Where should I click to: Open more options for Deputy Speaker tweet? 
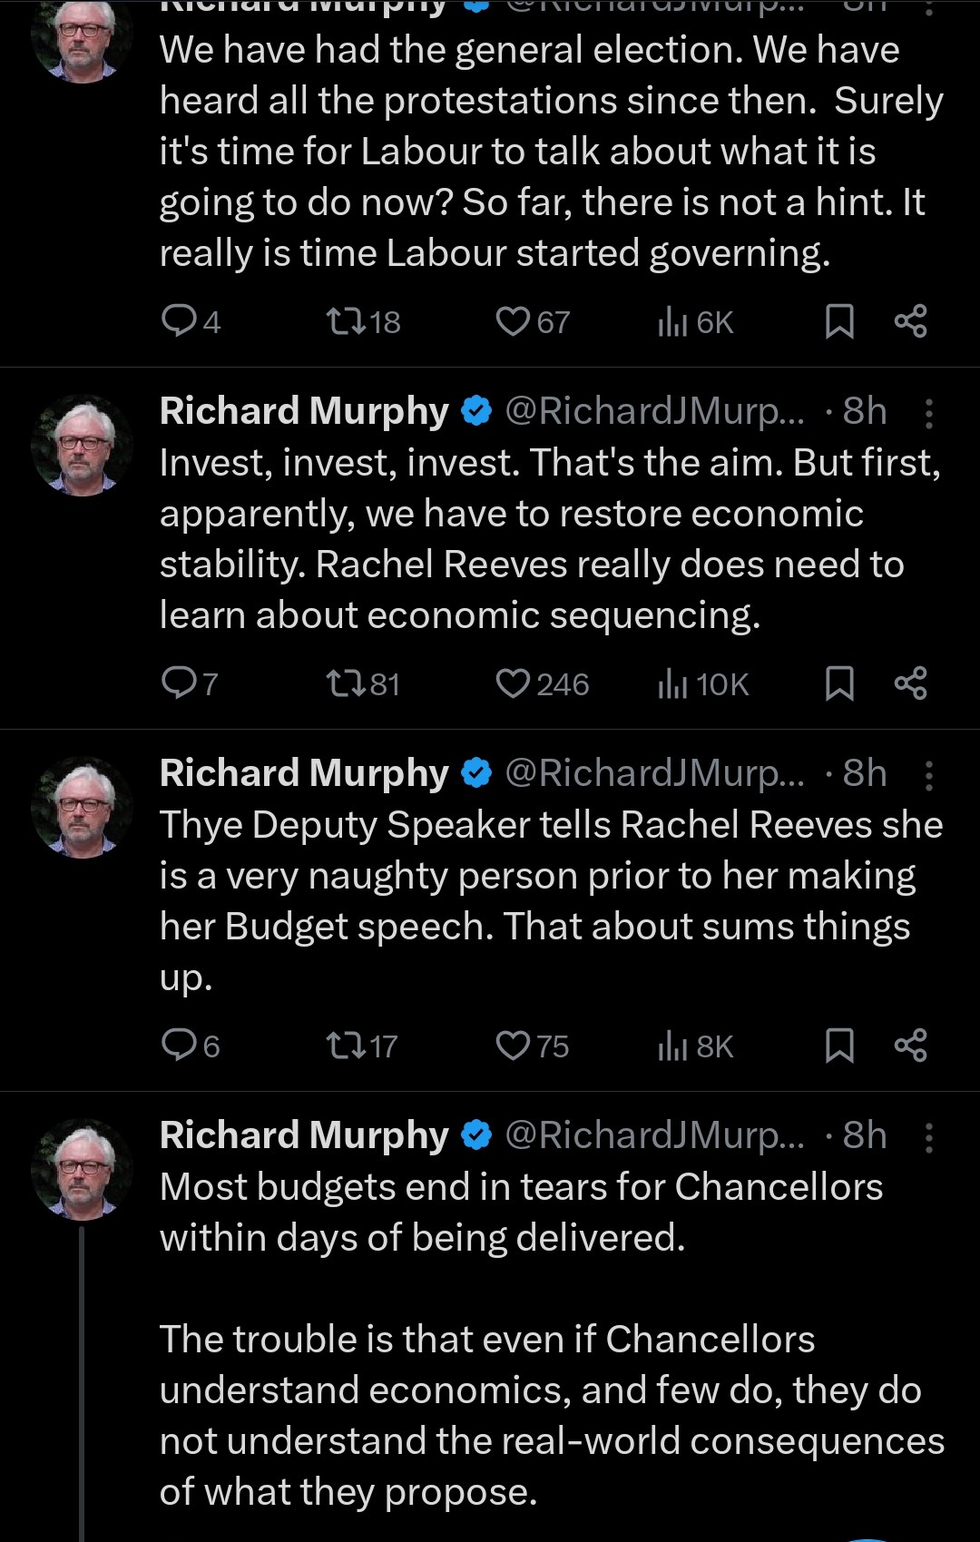pyautogui.click(x=928, y=775)
